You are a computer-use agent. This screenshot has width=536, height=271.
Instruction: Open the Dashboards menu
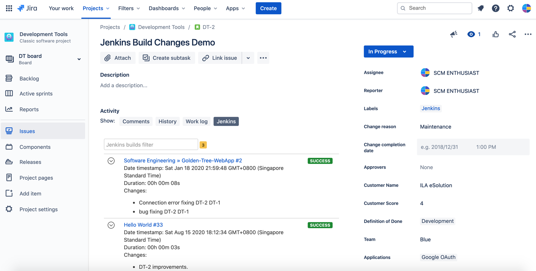pyautogui.click(x=167, y=8)
